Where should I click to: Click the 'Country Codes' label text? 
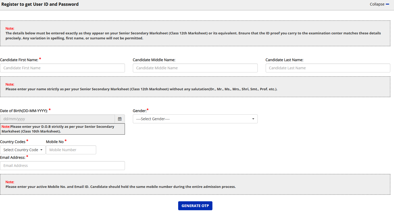point(13,142)
